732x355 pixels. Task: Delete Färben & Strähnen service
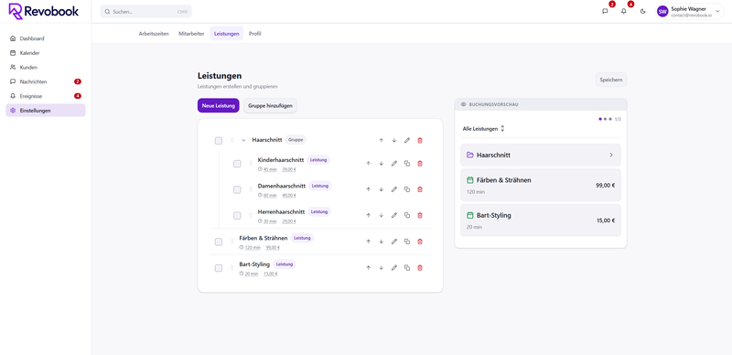click(420, 242)
